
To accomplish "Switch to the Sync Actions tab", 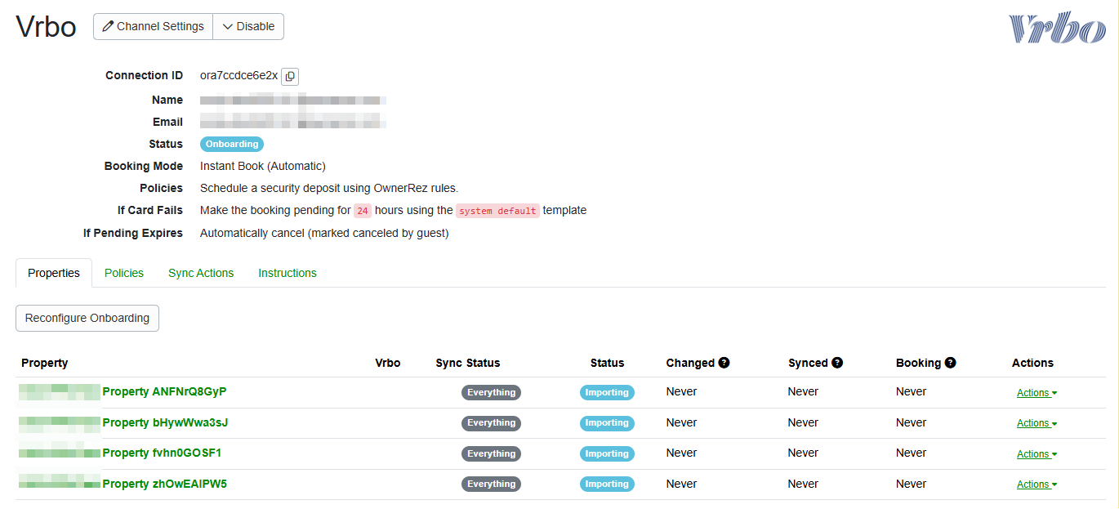I will (201, 273).
